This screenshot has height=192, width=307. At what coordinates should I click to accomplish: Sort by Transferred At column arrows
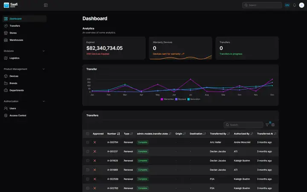[x=275, y=134]
